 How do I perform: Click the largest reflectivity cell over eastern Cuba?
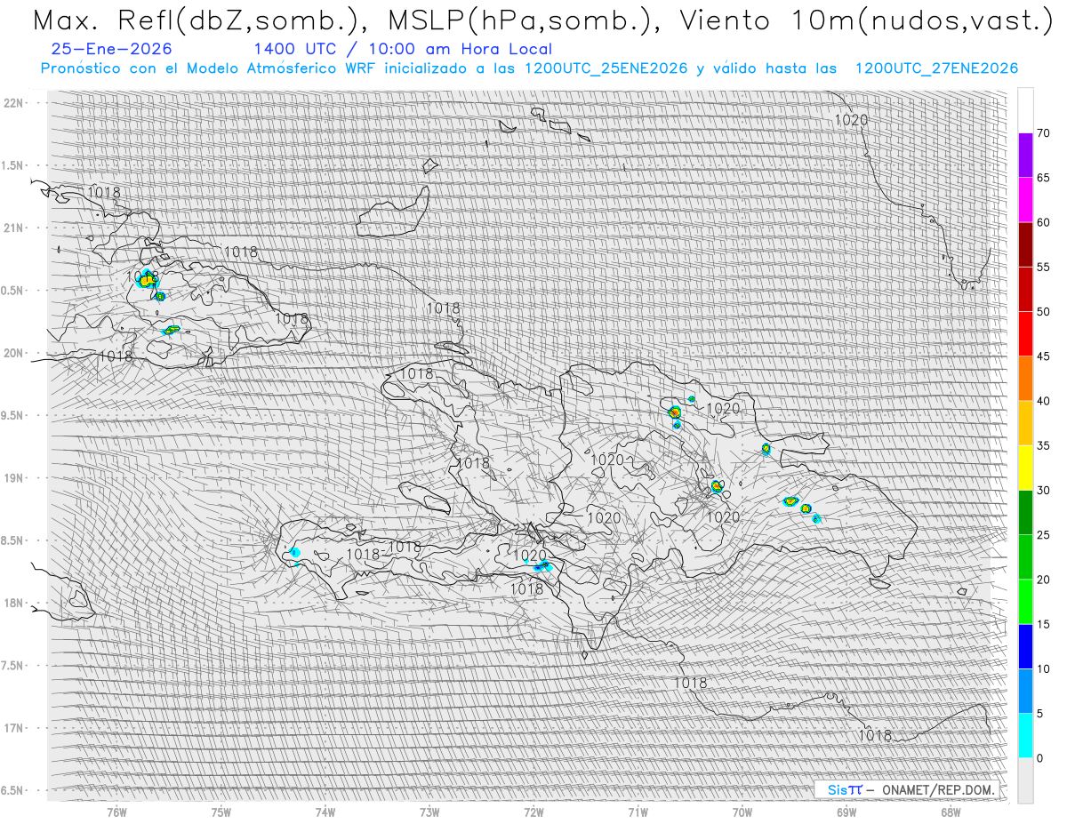(x=148, y=278)
